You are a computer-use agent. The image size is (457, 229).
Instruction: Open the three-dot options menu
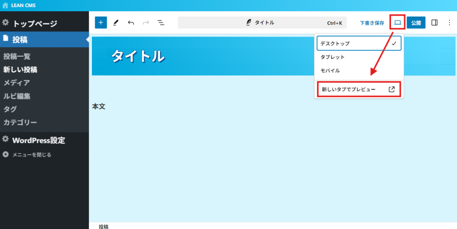449,22
